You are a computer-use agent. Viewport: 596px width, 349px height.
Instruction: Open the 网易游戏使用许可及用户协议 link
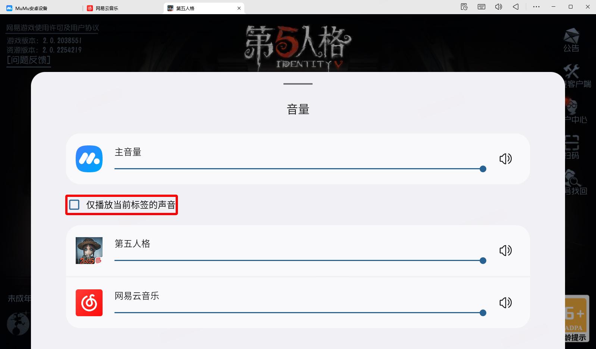tap(53, 28)
